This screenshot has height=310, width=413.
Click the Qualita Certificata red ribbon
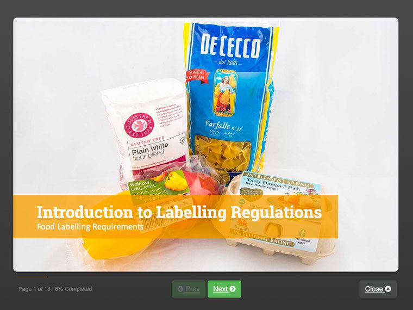tap(196, 76)
